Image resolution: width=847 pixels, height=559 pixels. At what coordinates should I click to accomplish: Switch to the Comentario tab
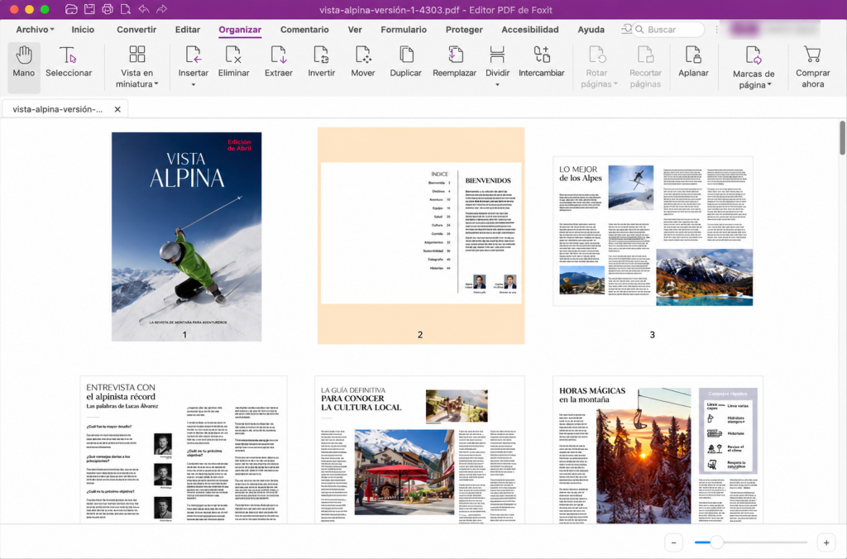(x=304, y=30)
